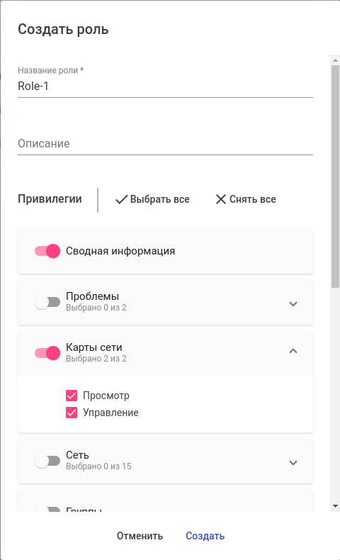Click the Снять все text button
Screen dimensions: 340x560
(x=253, y=199)
